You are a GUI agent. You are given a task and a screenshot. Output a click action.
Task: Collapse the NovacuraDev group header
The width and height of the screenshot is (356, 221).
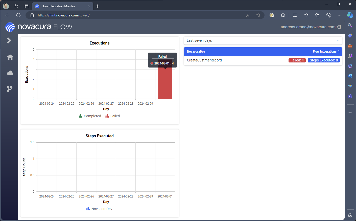[x=263, y=52]
